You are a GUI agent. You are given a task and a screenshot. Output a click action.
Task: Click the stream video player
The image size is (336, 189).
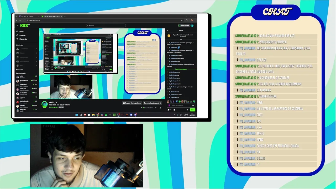click(102, 64)
